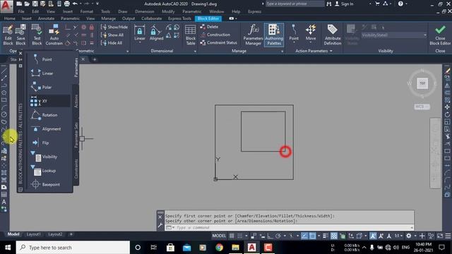Expand the Manage panel options arrow

click(x=282, y=52)
